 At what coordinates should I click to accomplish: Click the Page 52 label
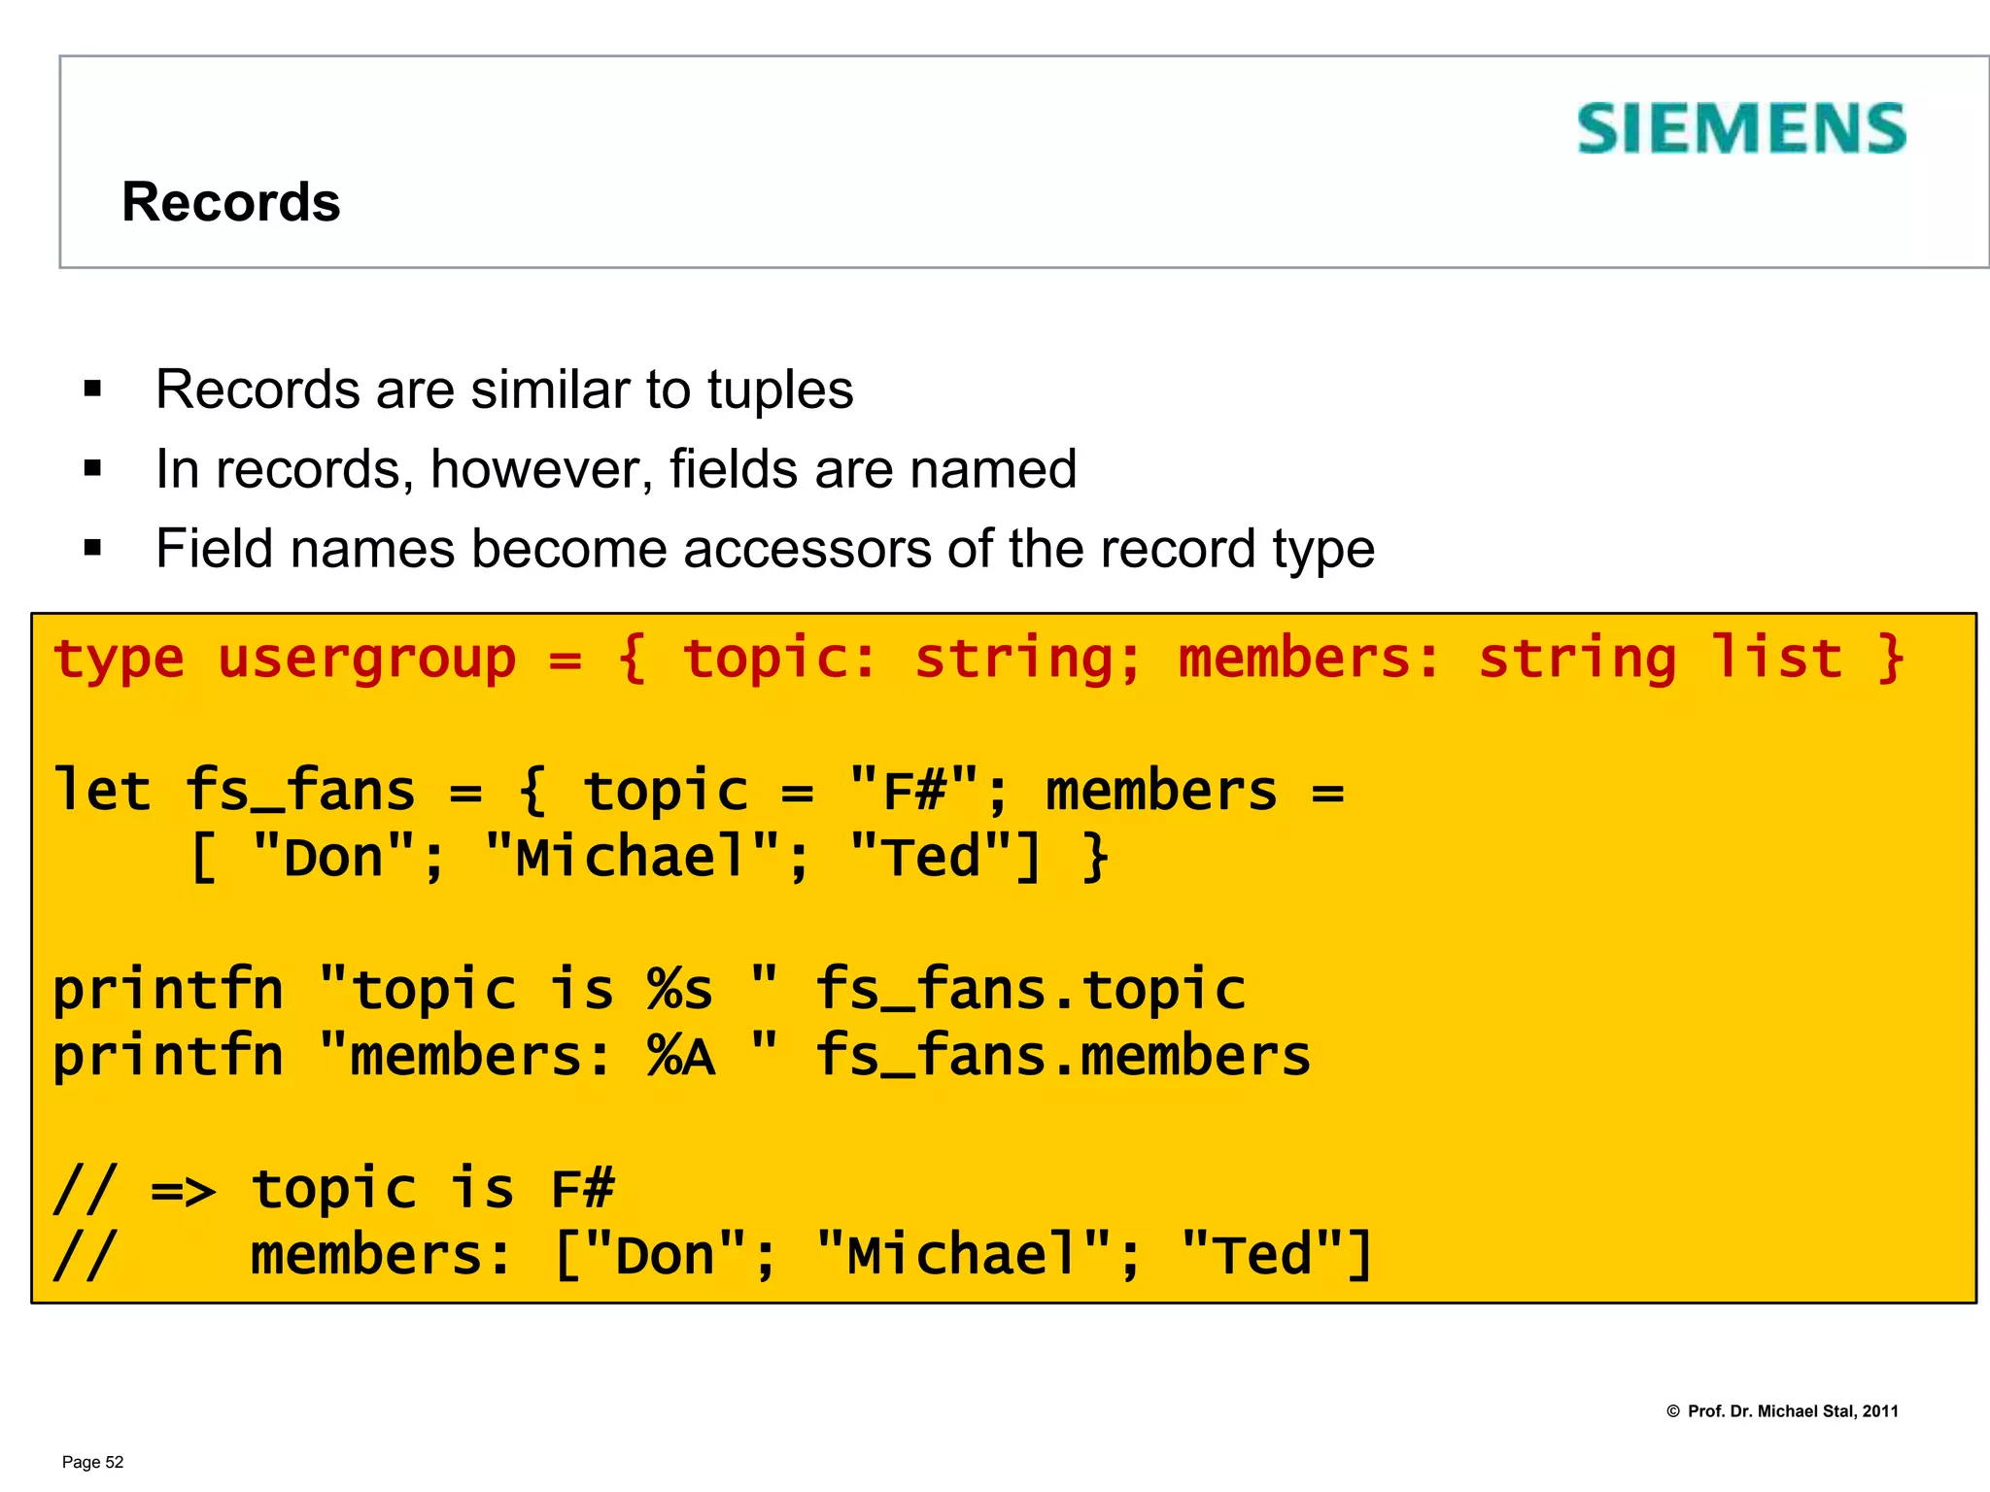[93, 1463]
